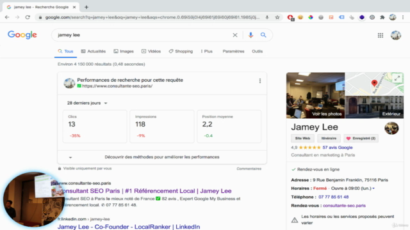
Task: Click the microphone icon in the address bar
Action: [267, 17]
